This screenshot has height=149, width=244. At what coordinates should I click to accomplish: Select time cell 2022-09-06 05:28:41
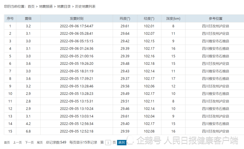[77, 34]
